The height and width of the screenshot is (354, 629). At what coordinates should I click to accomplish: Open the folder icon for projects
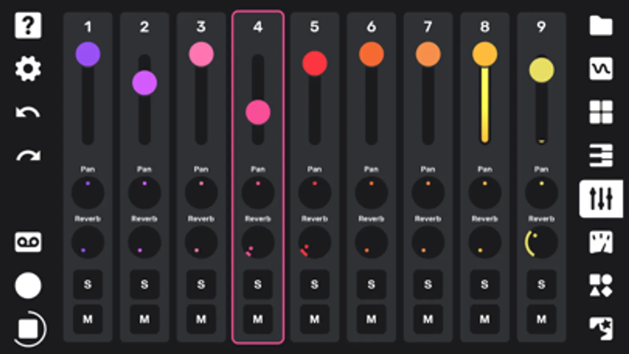pyautogui.click(x=601, y=26)
